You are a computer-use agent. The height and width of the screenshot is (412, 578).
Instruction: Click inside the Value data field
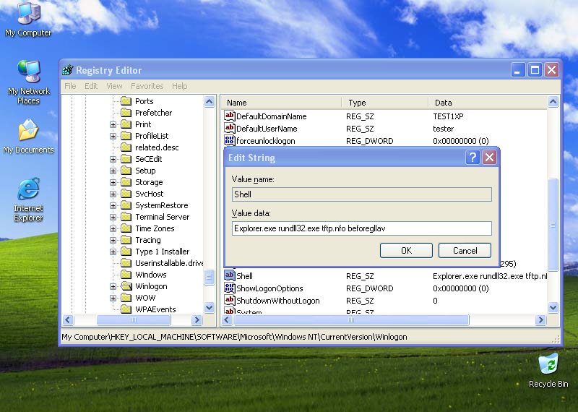[x=362, y=228]
